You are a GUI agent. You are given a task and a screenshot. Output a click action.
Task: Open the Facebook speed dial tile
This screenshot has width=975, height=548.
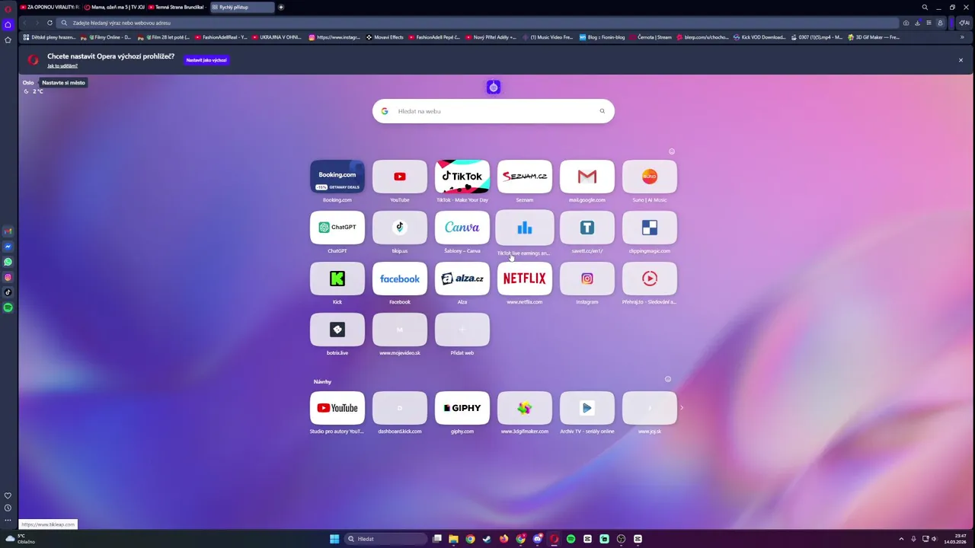[x=399, y=279]
